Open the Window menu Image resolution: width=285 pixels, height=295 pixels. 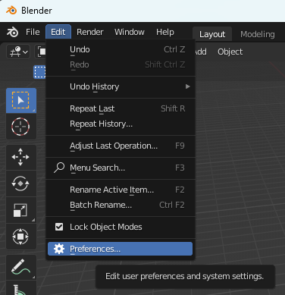coord(130,32)
